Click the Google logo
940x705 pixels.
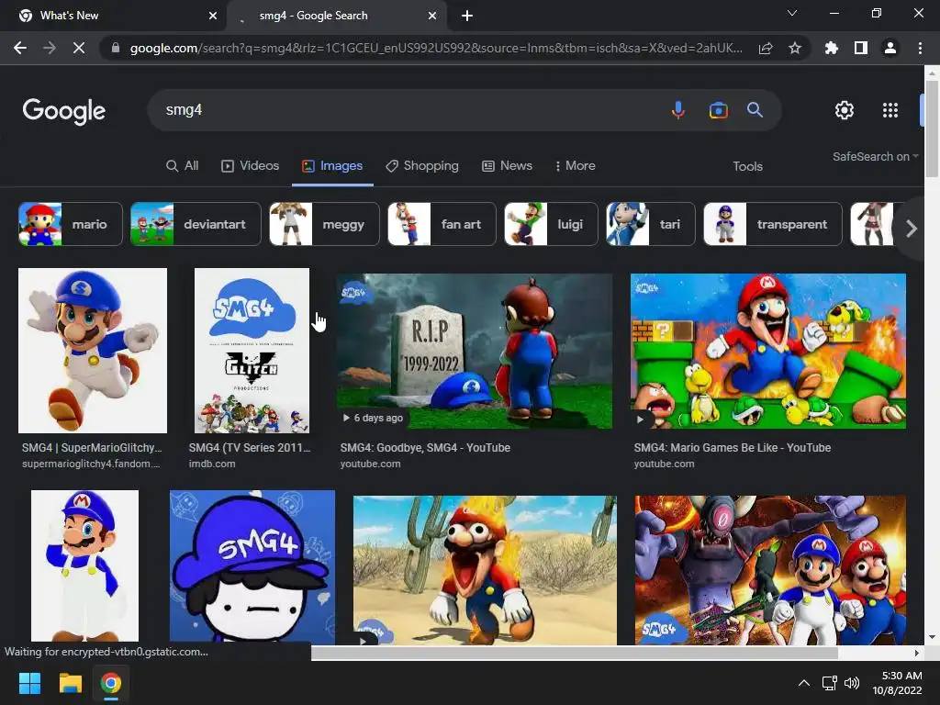pos(63,111)
